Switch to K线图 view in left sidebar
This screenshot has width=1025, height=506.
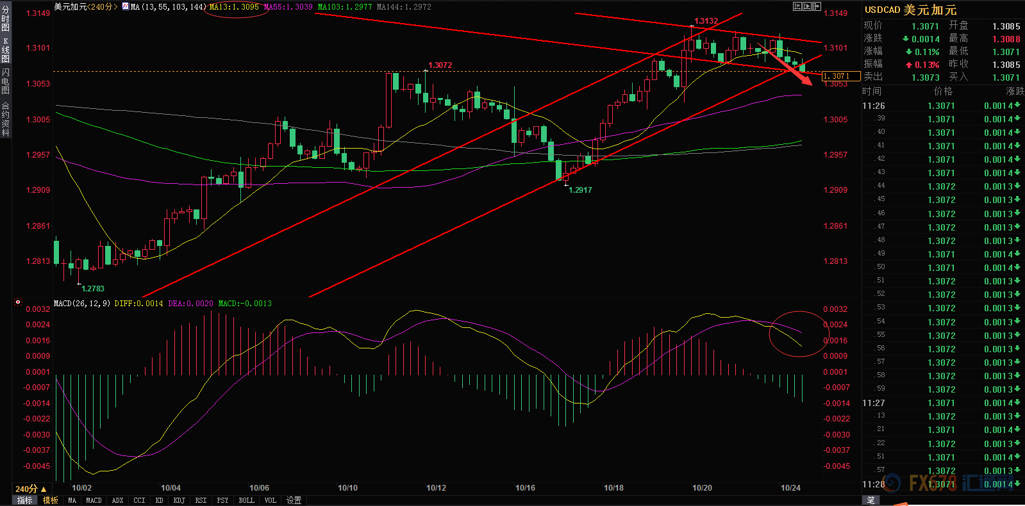(6, 50)
